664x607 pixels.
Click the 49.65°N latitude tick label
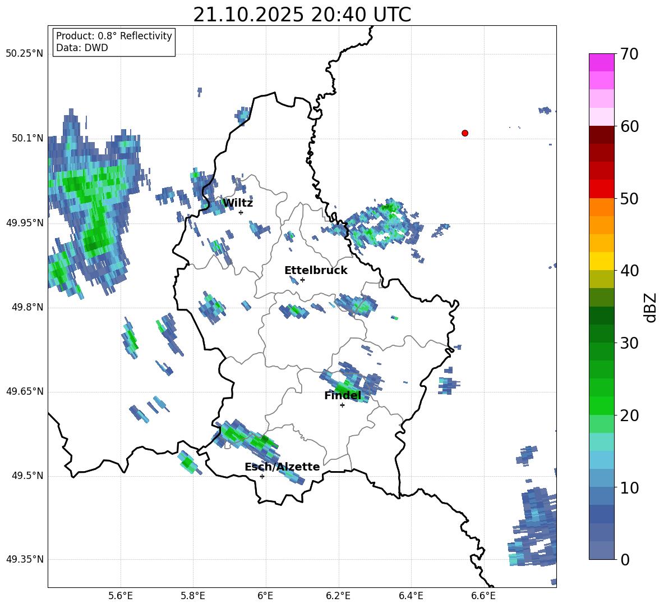coord(25,392)
